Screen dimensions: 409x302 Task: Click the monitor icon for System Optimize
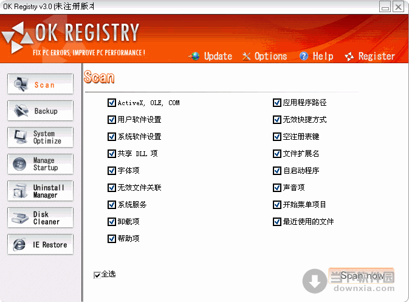coord(20,137)
